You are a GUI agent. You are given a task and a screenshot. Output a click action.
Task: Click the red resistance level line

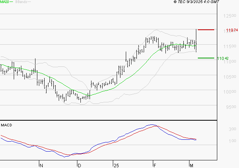coord(206,30)
